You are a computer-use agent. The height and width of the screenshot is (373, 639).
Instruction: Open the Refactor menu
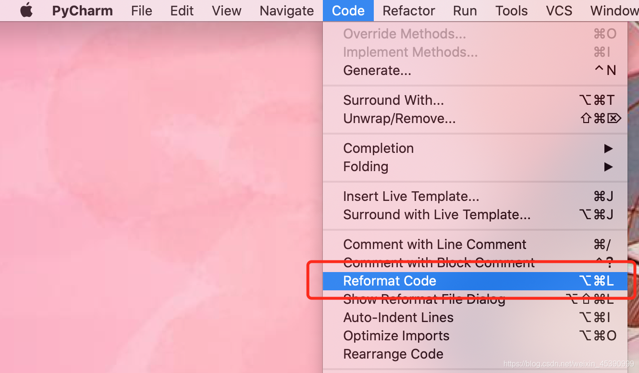coord(408,11)
